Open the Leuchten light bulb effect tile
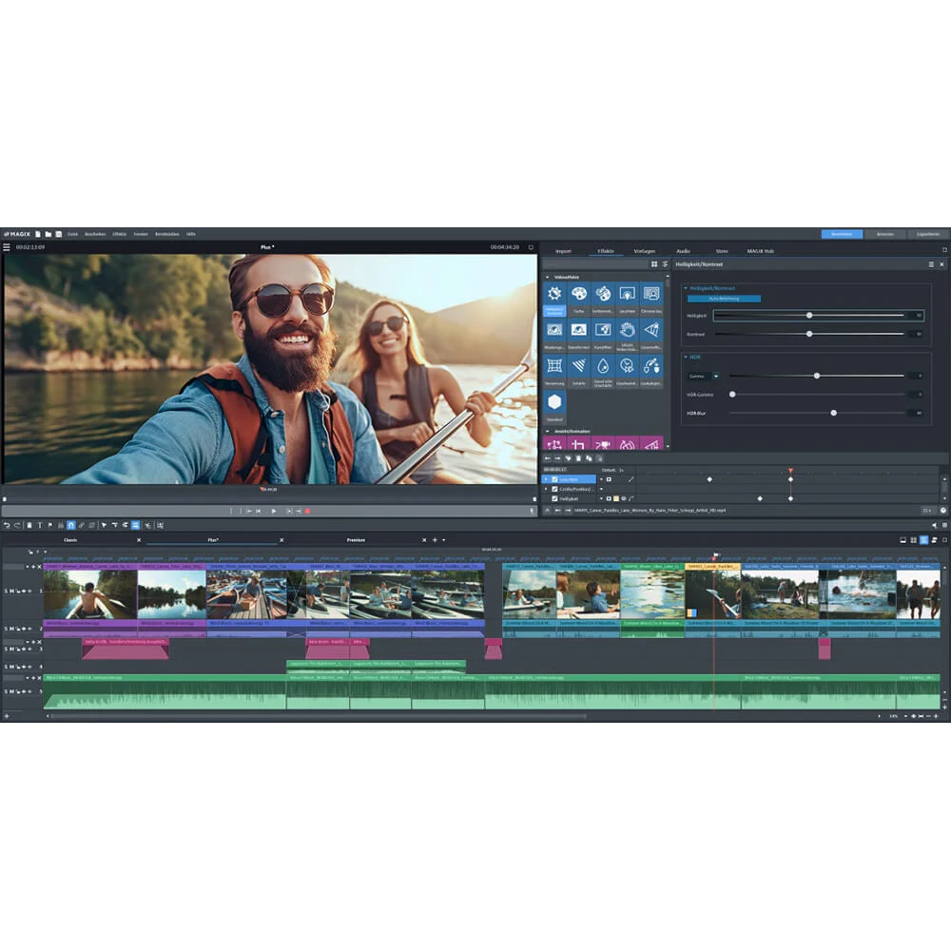The height and width of the screenshot is (951, 951). (627, 299)
